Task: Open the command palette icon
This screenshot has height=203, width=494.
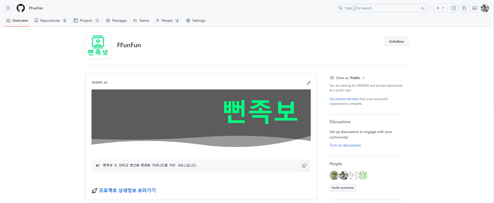Action: pyautogui.click(x=423, y=8)
